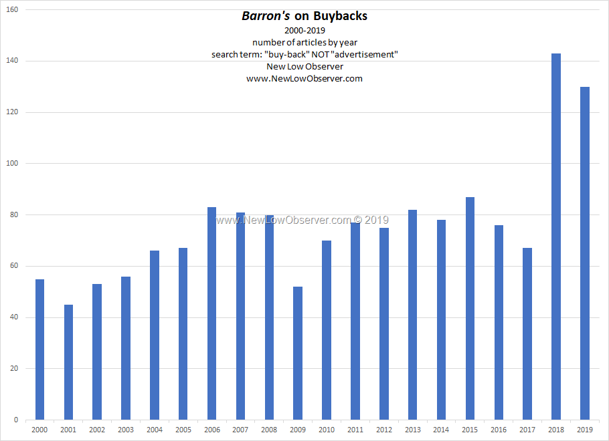Click the 2011 bar in the chart

coord(355,321)
